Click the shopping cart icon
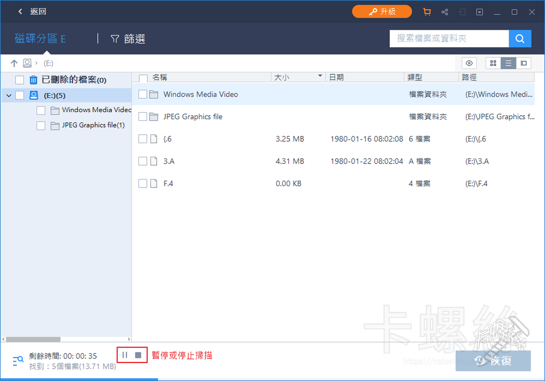The image size is (545, 381). point(427,12)
